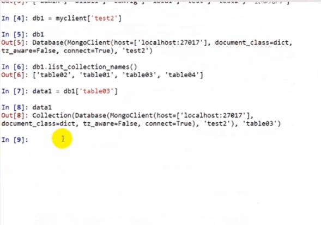
Task: Click document_class=dict in the Out[8] continuation line
Action: click(x=38, y=124)
